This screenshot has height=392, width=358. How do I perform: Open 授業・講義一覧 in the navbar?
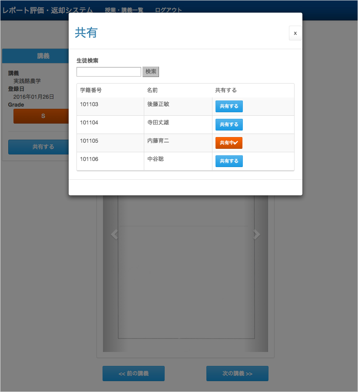tap(124, 10)
